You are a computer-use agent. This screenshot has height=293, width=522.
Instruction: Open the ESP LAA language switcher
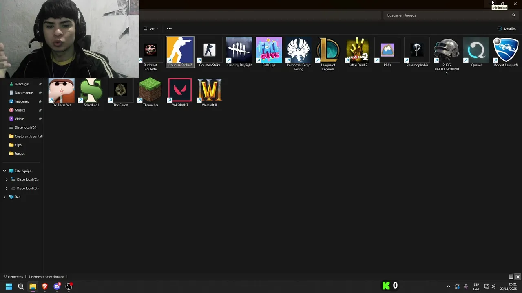(476, 286)
